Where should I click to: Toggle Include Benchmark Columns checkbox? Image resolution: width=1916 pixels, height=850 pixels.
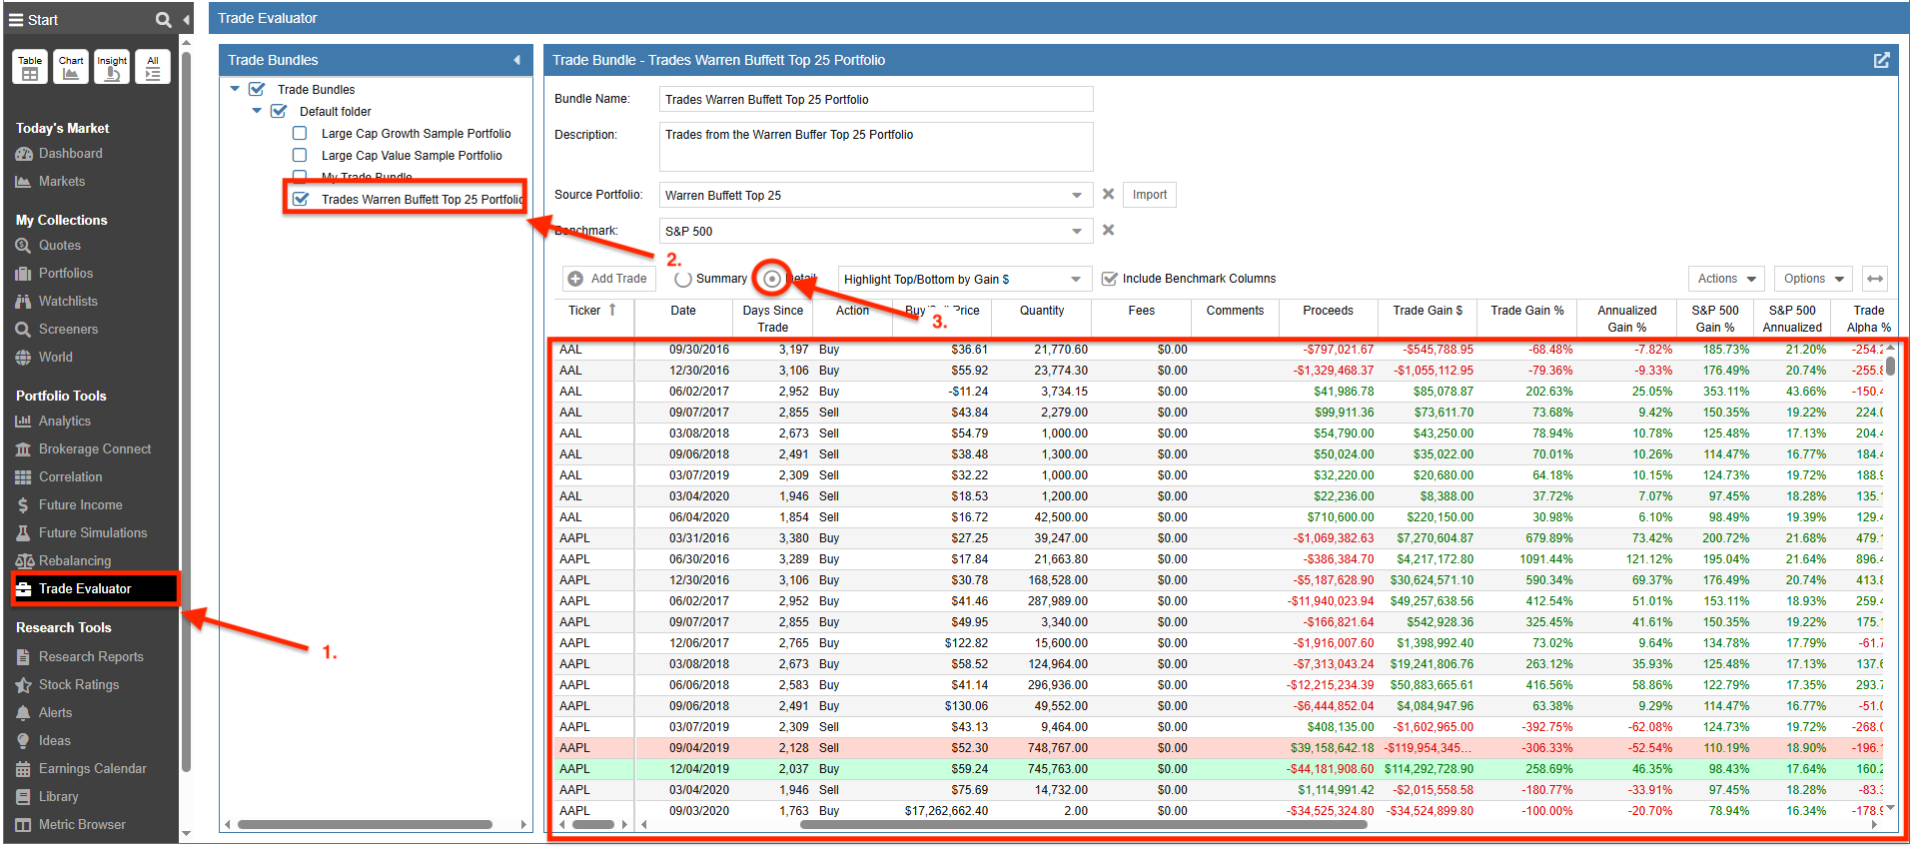[1109, 279]
